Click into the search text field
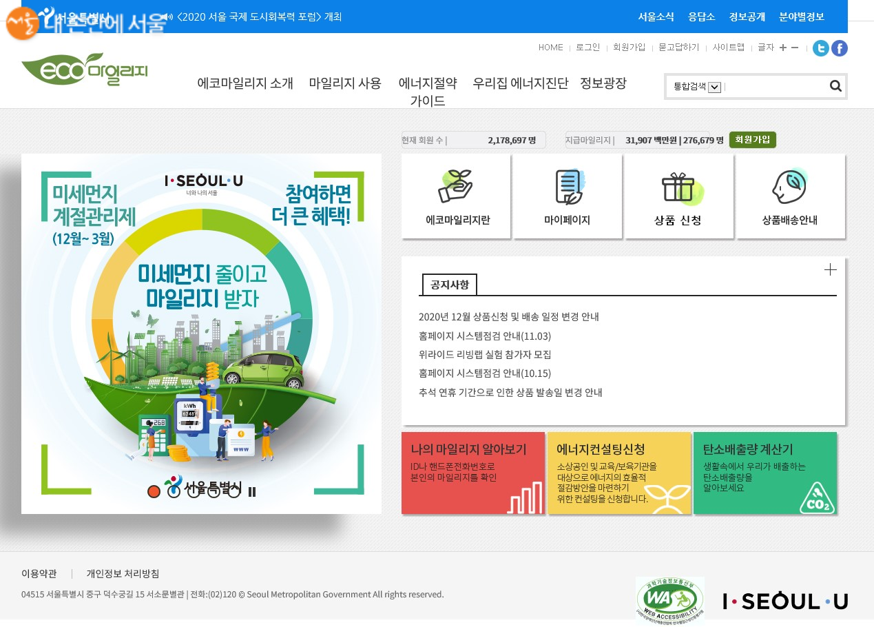The image size is (874, 627). (x=775, y=87)
